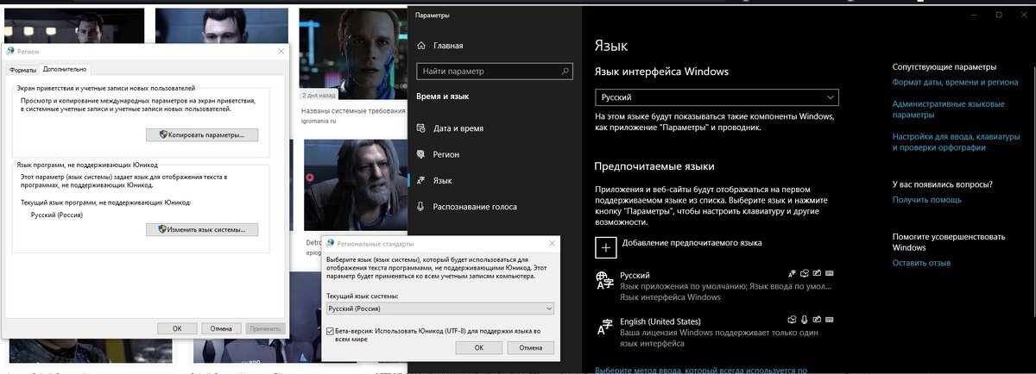Image resolution: width=1036 pixels, height=374 pixels.
Task: Click the Получить помощь link
Action: point(927,200)
